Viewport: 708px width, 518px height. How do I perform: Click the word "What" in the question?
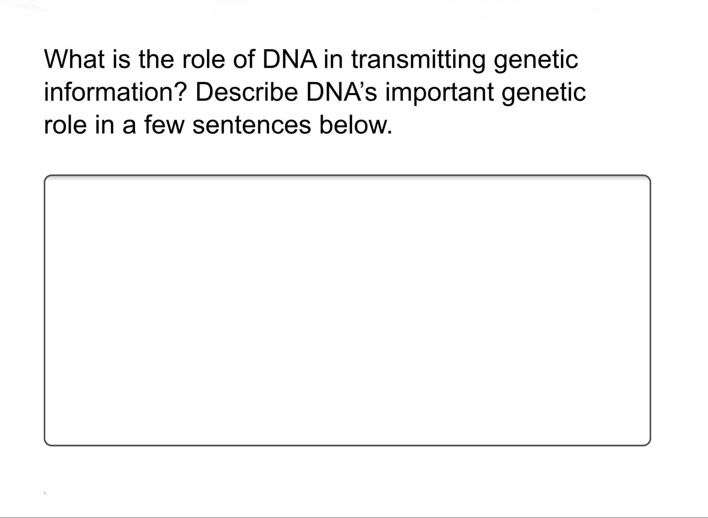[x=74, y=59]
